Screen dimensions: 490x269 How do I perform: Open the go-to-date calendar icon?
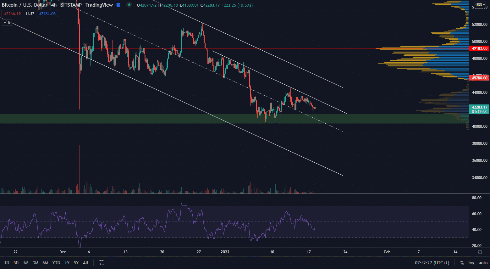pos(101,262)
